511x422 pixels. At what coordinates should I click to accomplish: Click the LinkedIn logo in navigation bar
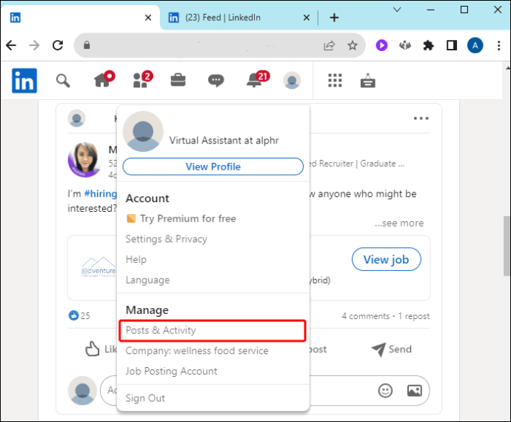coord(24,81)
